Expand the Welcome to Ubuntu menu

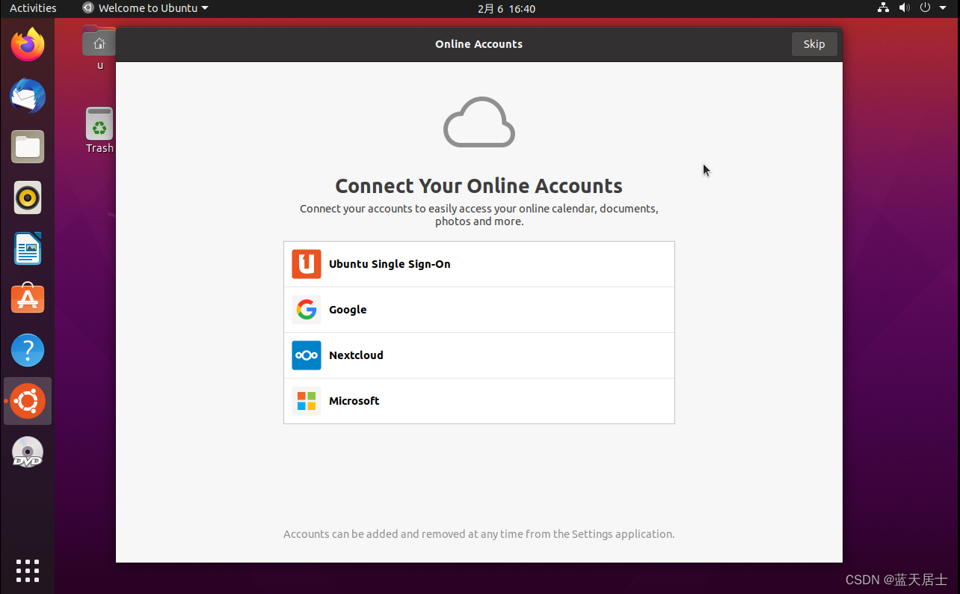pos(144,8)
